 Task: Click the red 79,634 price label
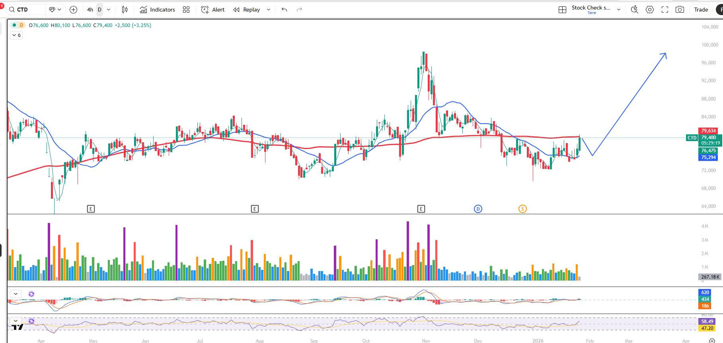(708, 131)
